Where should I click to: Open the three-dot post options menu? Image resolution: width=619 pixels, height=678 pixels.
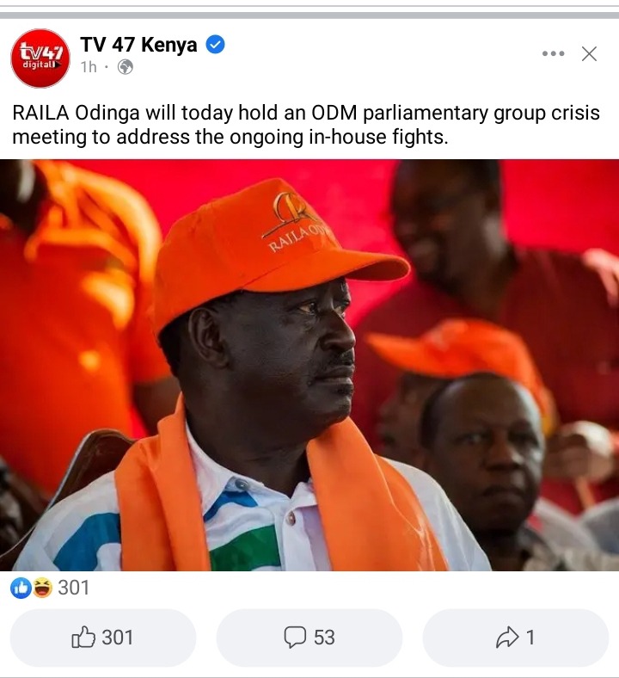coord(554,53)
